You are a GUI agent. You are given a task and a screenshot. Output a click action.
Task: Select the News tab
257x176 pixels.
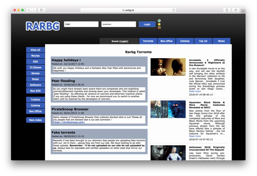point(221,41)
